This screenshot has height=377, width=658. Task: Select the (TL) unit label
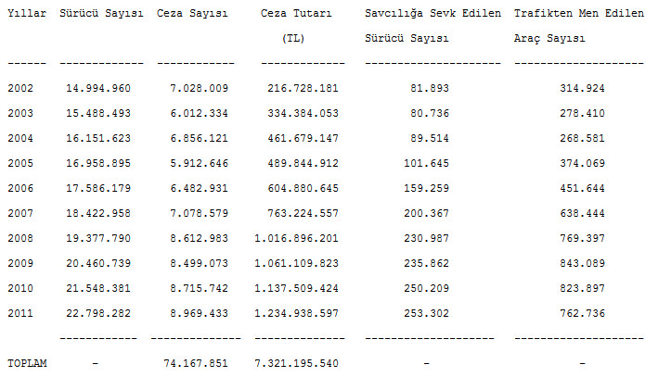point(293,39)
